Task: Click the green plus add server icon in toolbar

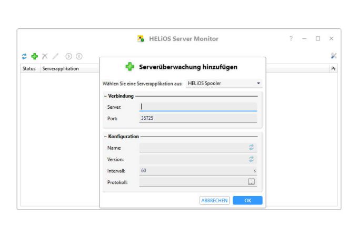Action: click(34, 56)
